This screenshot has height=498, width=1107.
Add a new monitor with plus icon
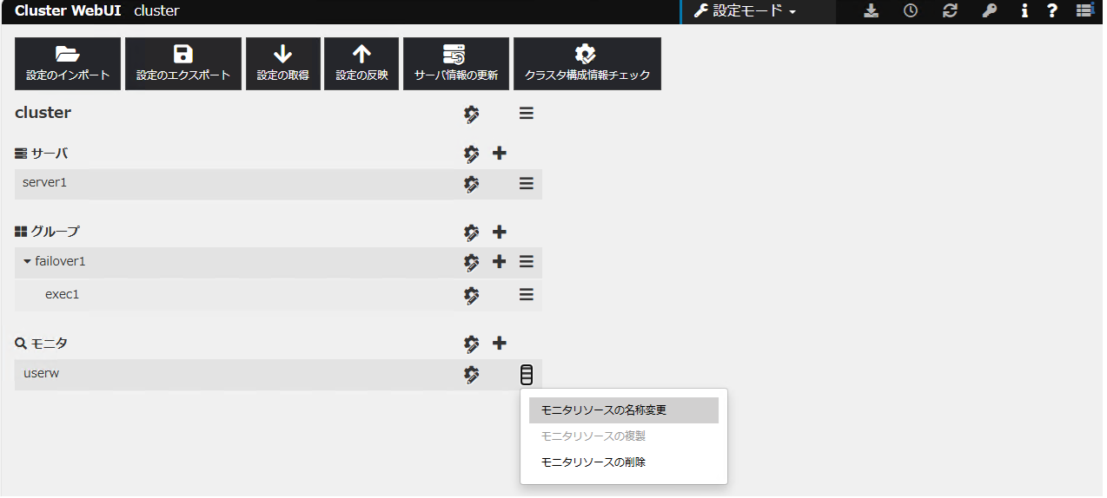pyautogui.click(x=500, y=344)
